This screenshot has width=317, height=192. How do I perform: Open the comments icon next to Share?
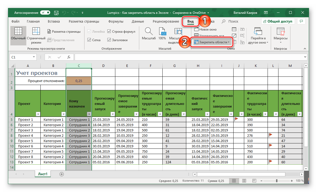[301, 22]
